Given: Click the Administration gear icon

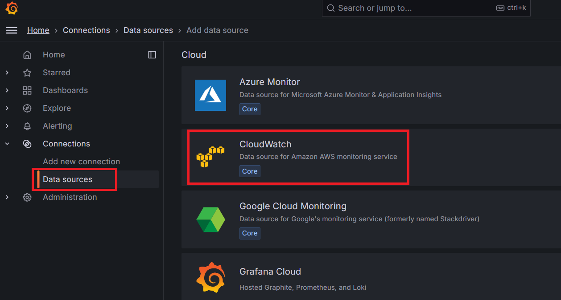Looking at the screenshot, I should tap(27, 197).
